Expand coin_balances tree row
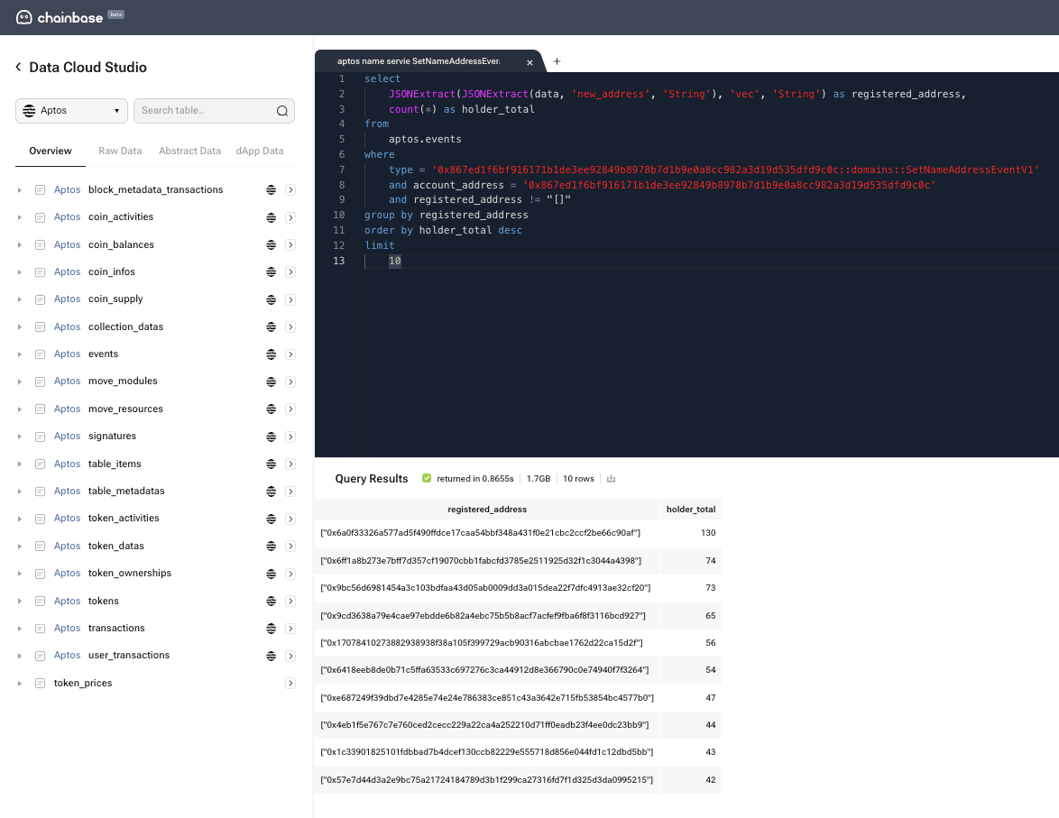 pyautogui.click(x=20, y=244)
